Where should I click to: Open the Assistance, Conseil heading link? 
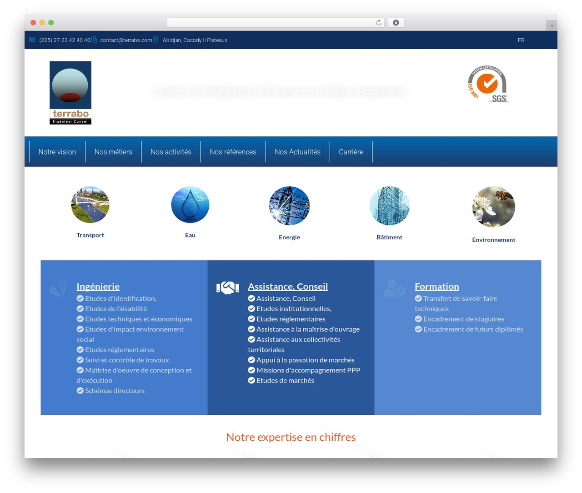pos(288,287)
